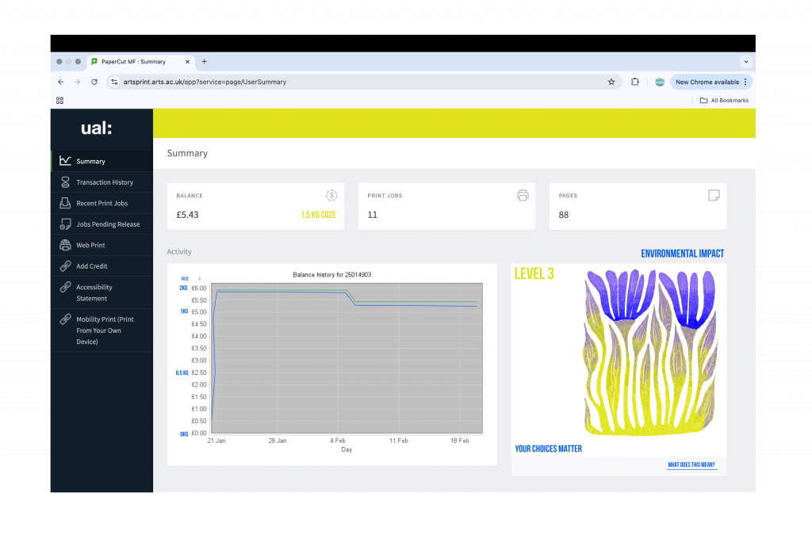812x542 pixels.
Task: Open the tab search dropdown arrow
Action: (x=745, y=61)
